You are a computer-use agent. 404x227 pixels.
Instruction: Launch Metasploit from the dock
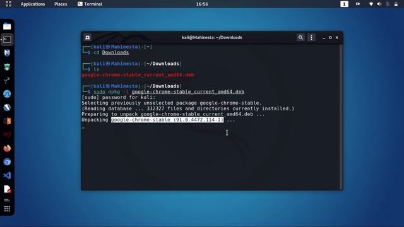click(x=7, y=53)
